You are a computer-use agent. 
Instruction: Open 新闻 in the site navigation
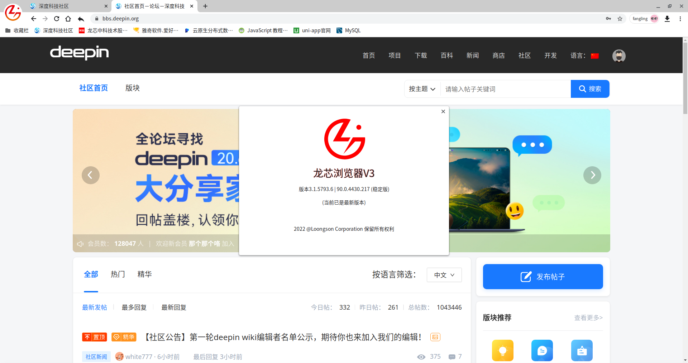click(473, 56)
